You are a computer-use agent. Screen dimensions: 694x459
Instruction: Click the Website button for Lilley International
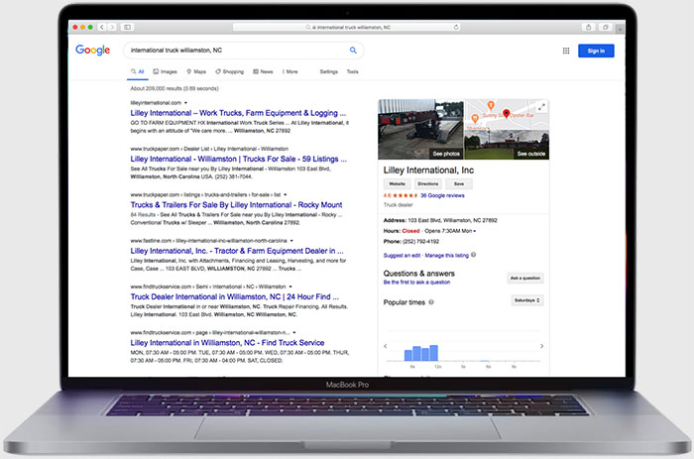tap(397, 183)
